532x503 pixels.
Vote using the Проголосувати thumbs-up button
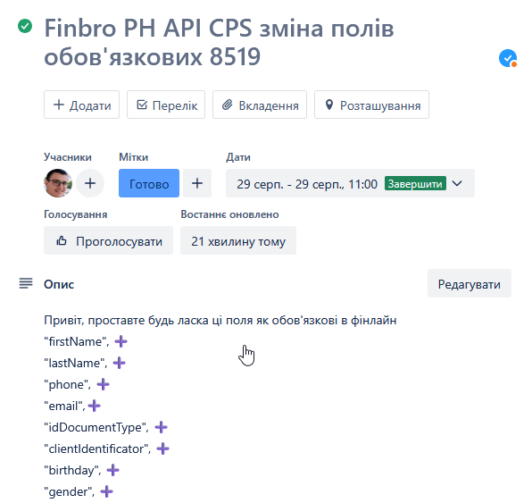tap(109, 240)
